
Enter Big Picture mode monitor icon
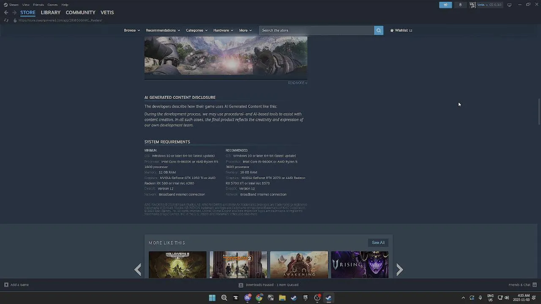(x=509, y=5)
